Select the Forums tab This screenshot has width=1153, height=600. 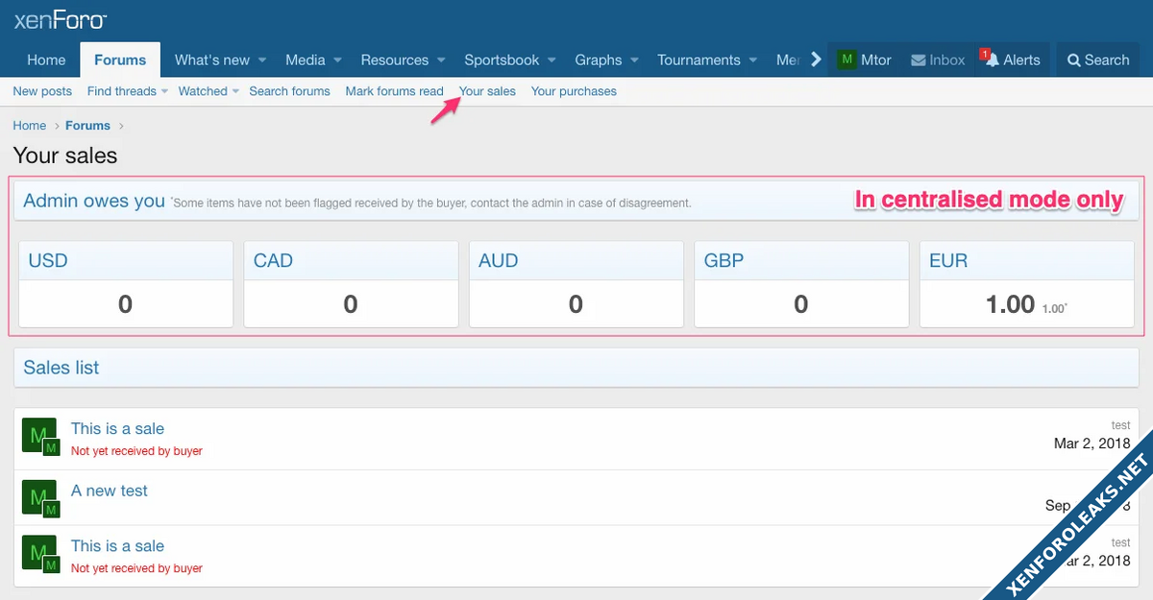click(120, 60)
